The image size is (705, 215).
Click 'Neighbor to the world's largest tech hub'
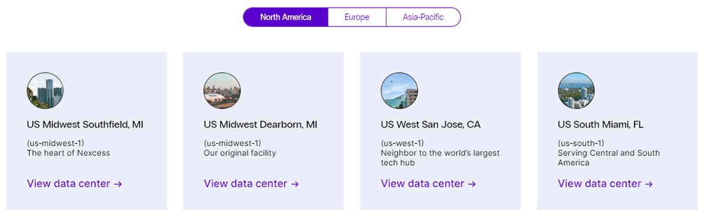point(440,158)
